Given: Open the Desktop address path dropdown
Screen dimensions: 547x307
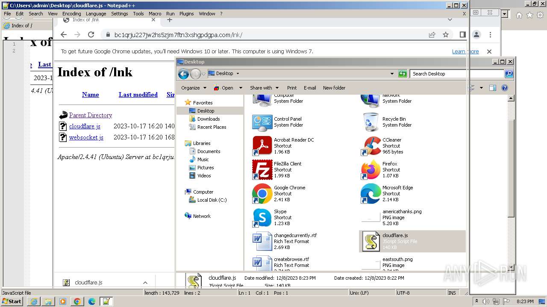Looking at the screenshot, I should pyautogui.click(x=238, y=73).
